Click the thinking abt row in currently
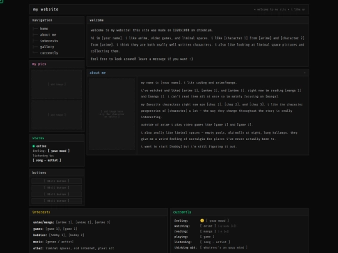The image size is (338, 253). pos(211,247)
